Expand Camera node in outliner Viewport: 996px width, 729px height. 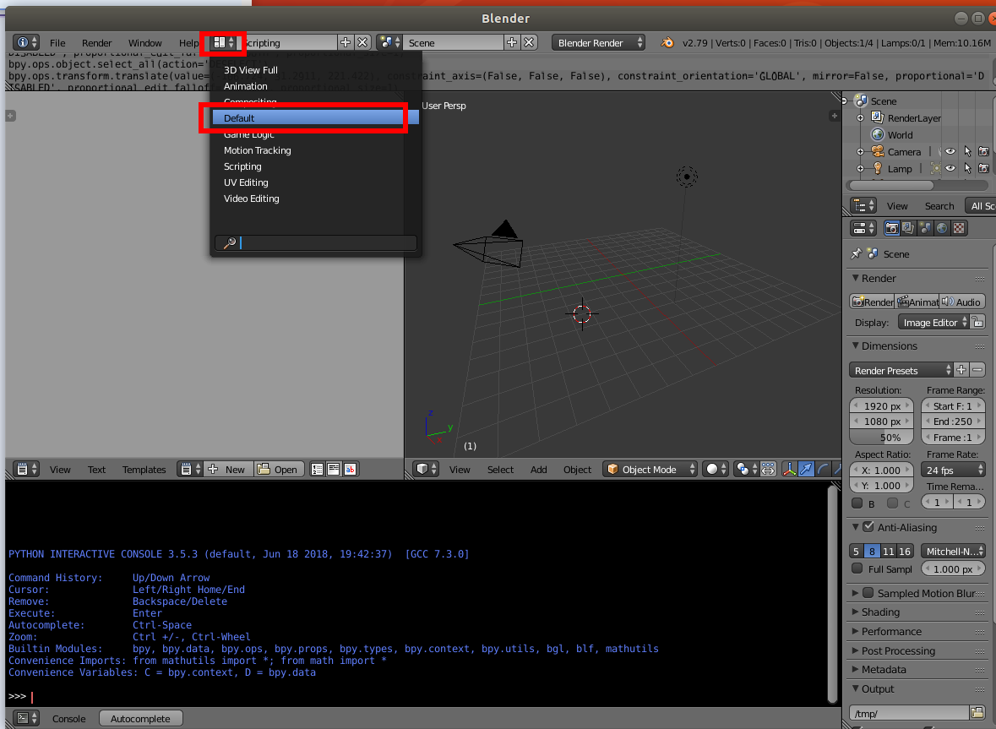860,152
